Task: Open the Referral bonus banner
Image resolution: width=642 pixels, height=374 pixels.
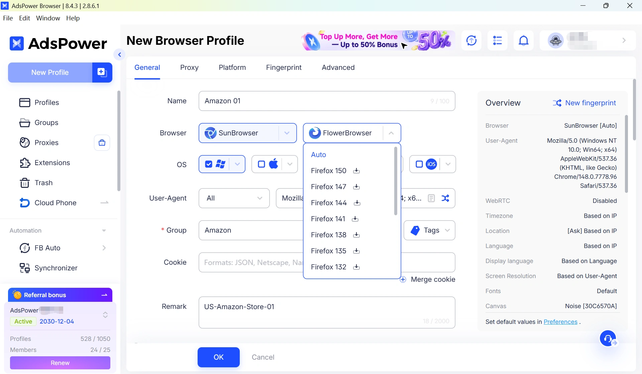Action: [60, 295]
